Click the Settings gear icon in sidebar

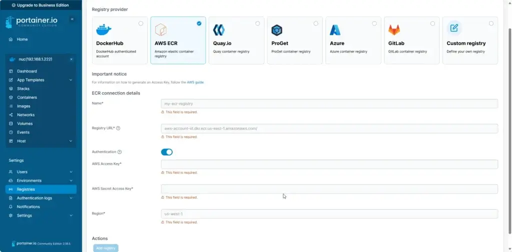pos(11,216)
